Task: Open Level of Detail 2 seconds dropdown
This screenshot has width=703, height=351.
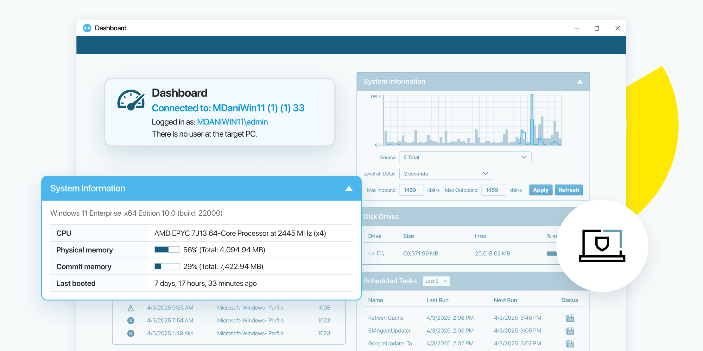Action: tap(446, 174)
